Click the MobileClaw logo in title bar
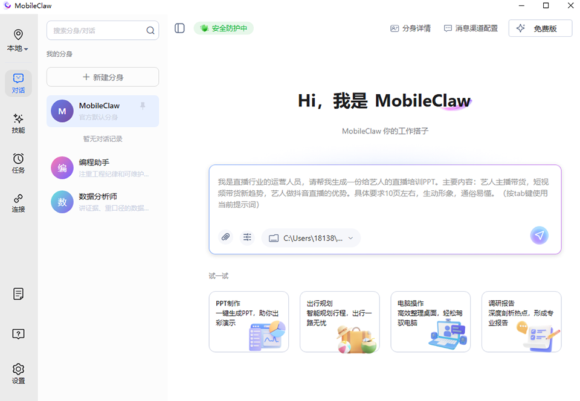The image size is (580, 401). [x=7, y=5]
